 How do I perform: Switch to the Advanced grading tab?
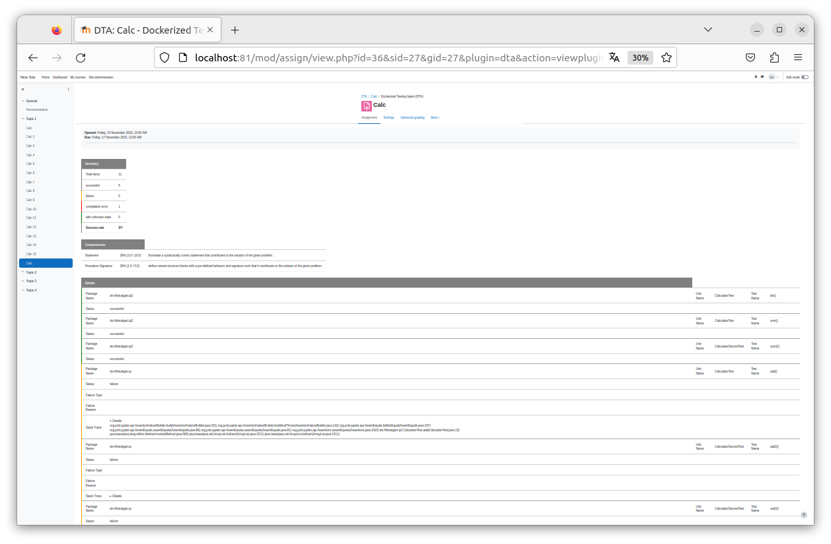click(412, 117)
